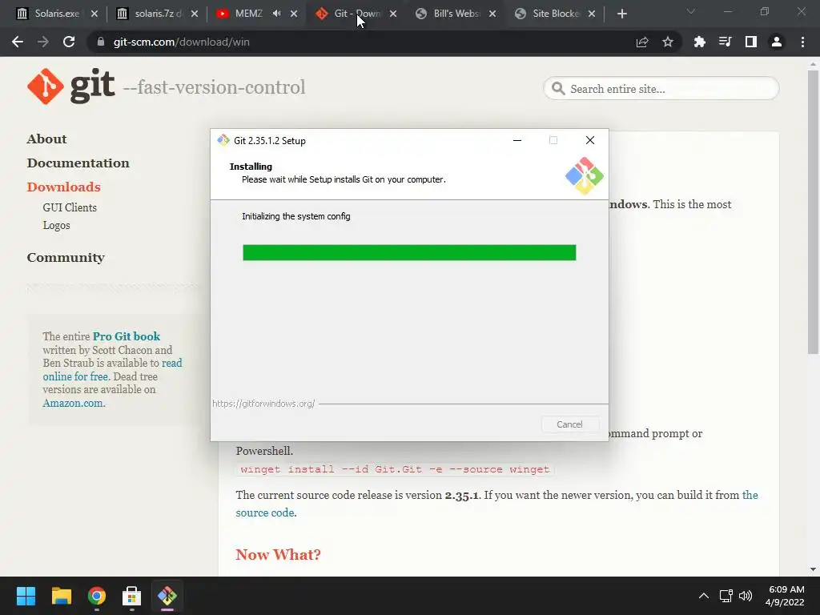Go back to the previous page
This screenshot has width=820, height=615.
18,42
